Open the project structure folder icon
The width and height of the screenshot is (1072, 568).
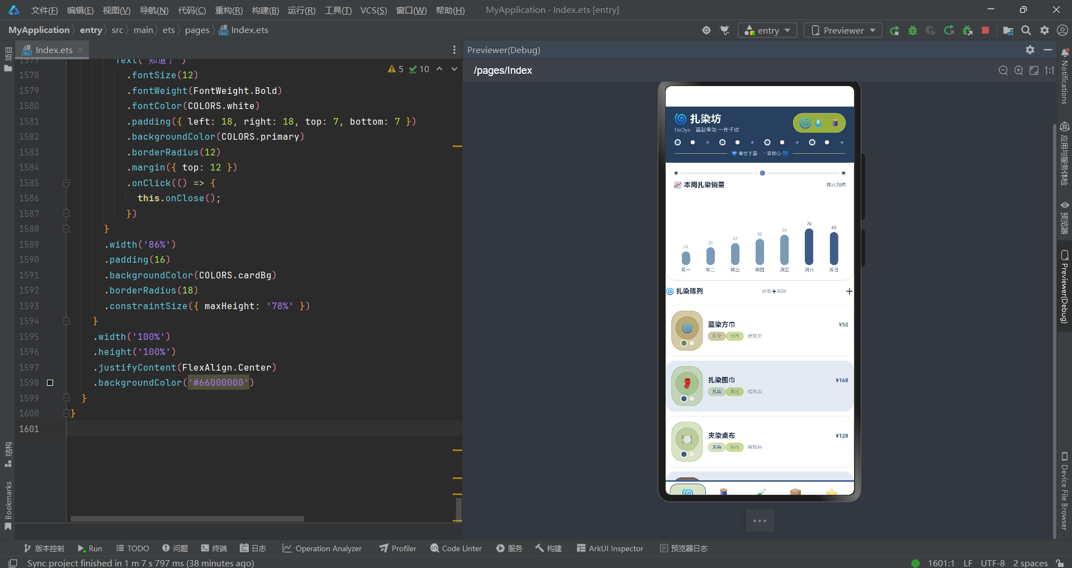(x=1008, y=30)
